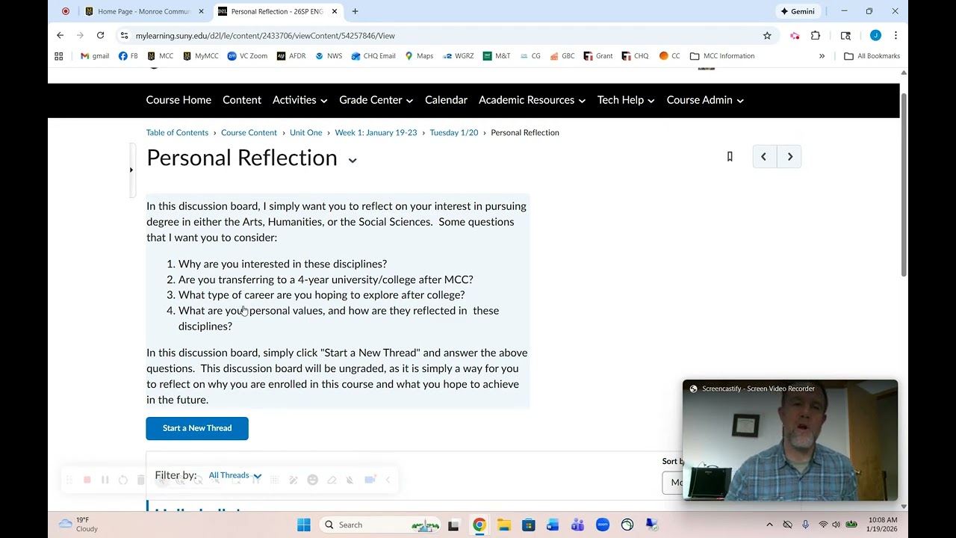Image resolution: width=956 pixels, height=538 pixels.
Task: Bookmark this topic with the bookmark icon
Action: (730, 157)
